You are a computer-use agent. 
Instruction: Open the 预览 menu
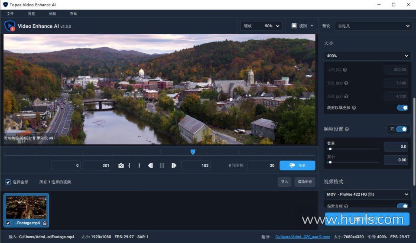pos(31,13)
